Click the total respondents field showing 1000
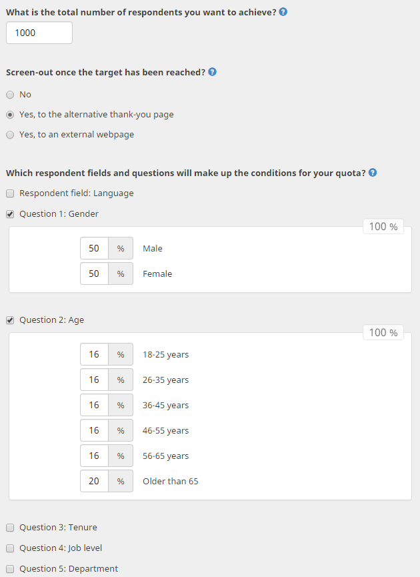 click(x=39, y=33)
